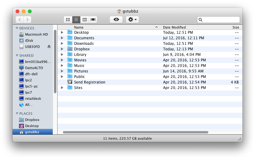Viewport: 255px width, 159px height.
Task: Switch to Cover Flow view mode
Action: click(x=93, y=20)
